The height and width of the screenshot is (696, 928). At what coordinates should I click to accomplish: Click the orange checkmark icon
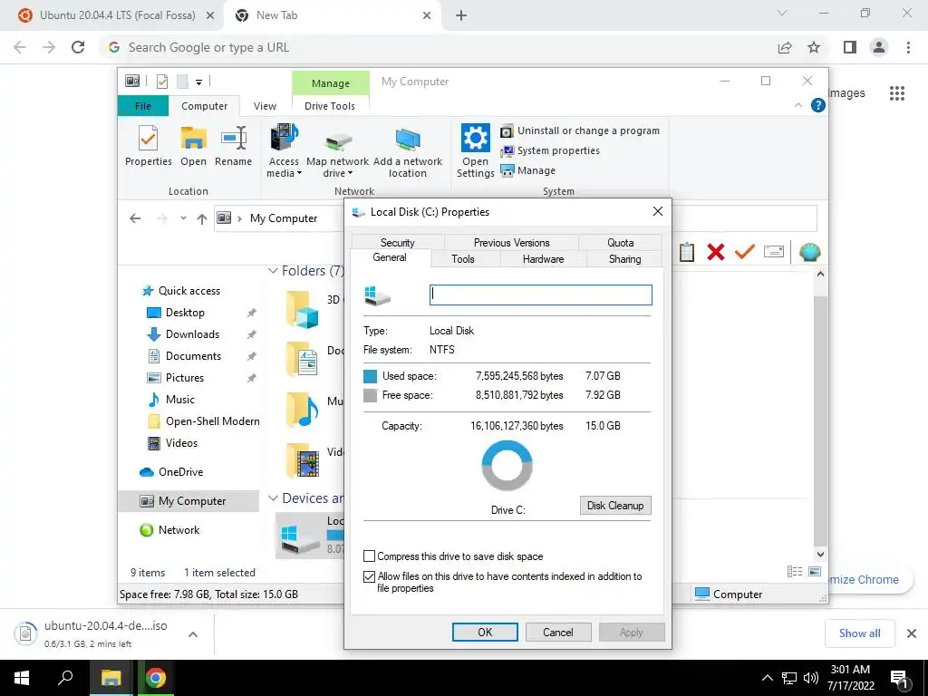(x=745, y=252)
